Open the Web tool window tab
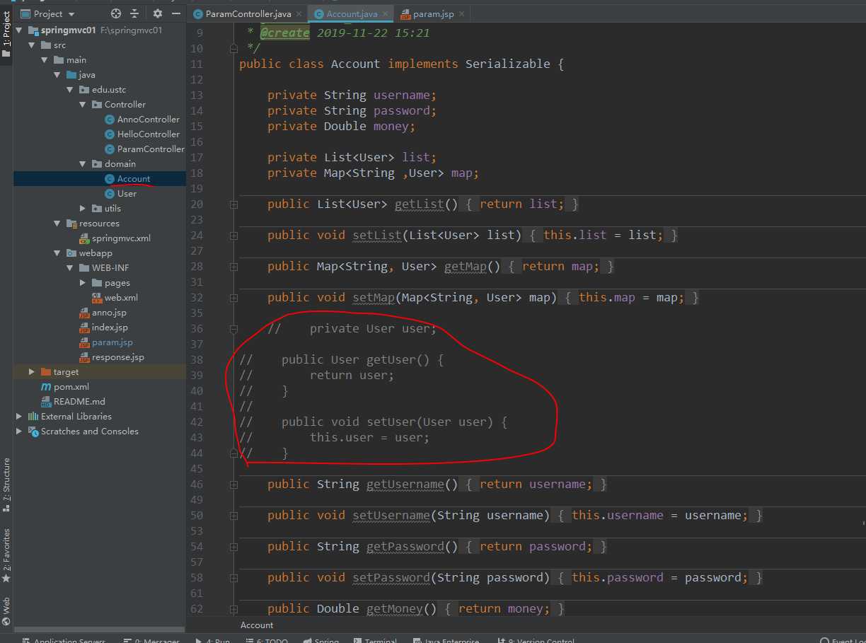The width and height of the screenshot is (866, 643). pos(6,611)
